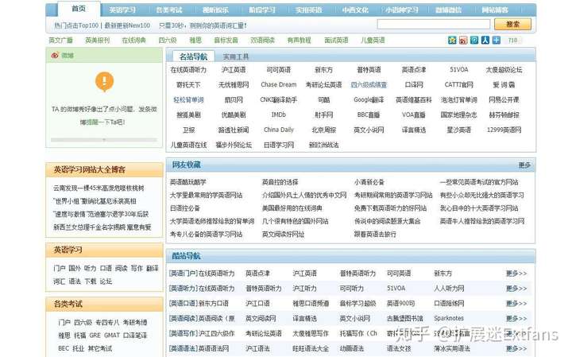
Task: Open 美国最好用的在线词典 article
Action: coord(292,208)
